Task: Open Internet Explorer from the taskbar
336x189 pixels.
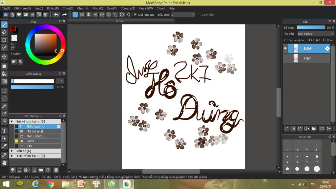Action: [x=35, y=184]
